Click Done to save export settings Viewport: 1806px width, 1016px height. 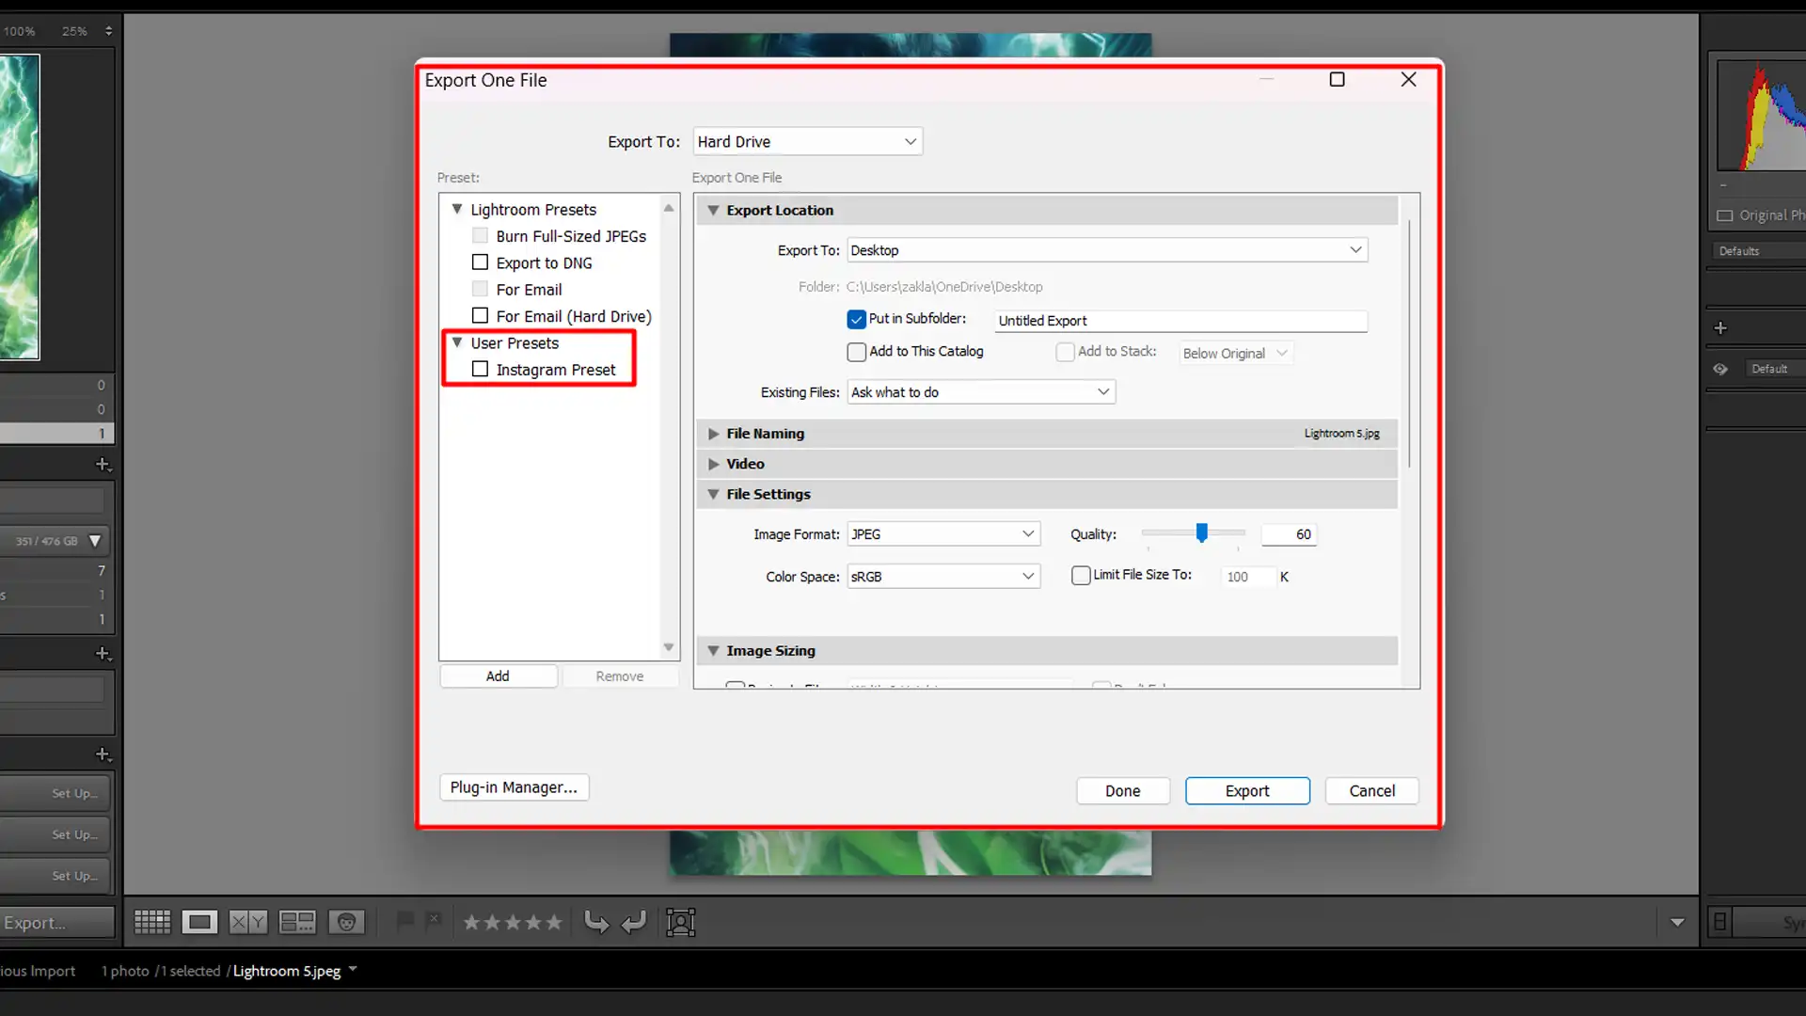tap(1122, 790)
